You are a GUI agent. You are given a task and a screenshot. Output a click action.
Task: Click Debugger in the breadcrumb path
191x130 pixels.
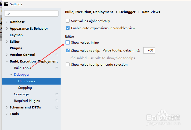click(x=127, y=12)
